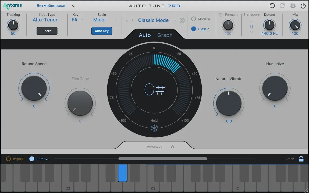Go to previous preset arrow
This screenshot has width=309, height=193.
click(127, 20)
